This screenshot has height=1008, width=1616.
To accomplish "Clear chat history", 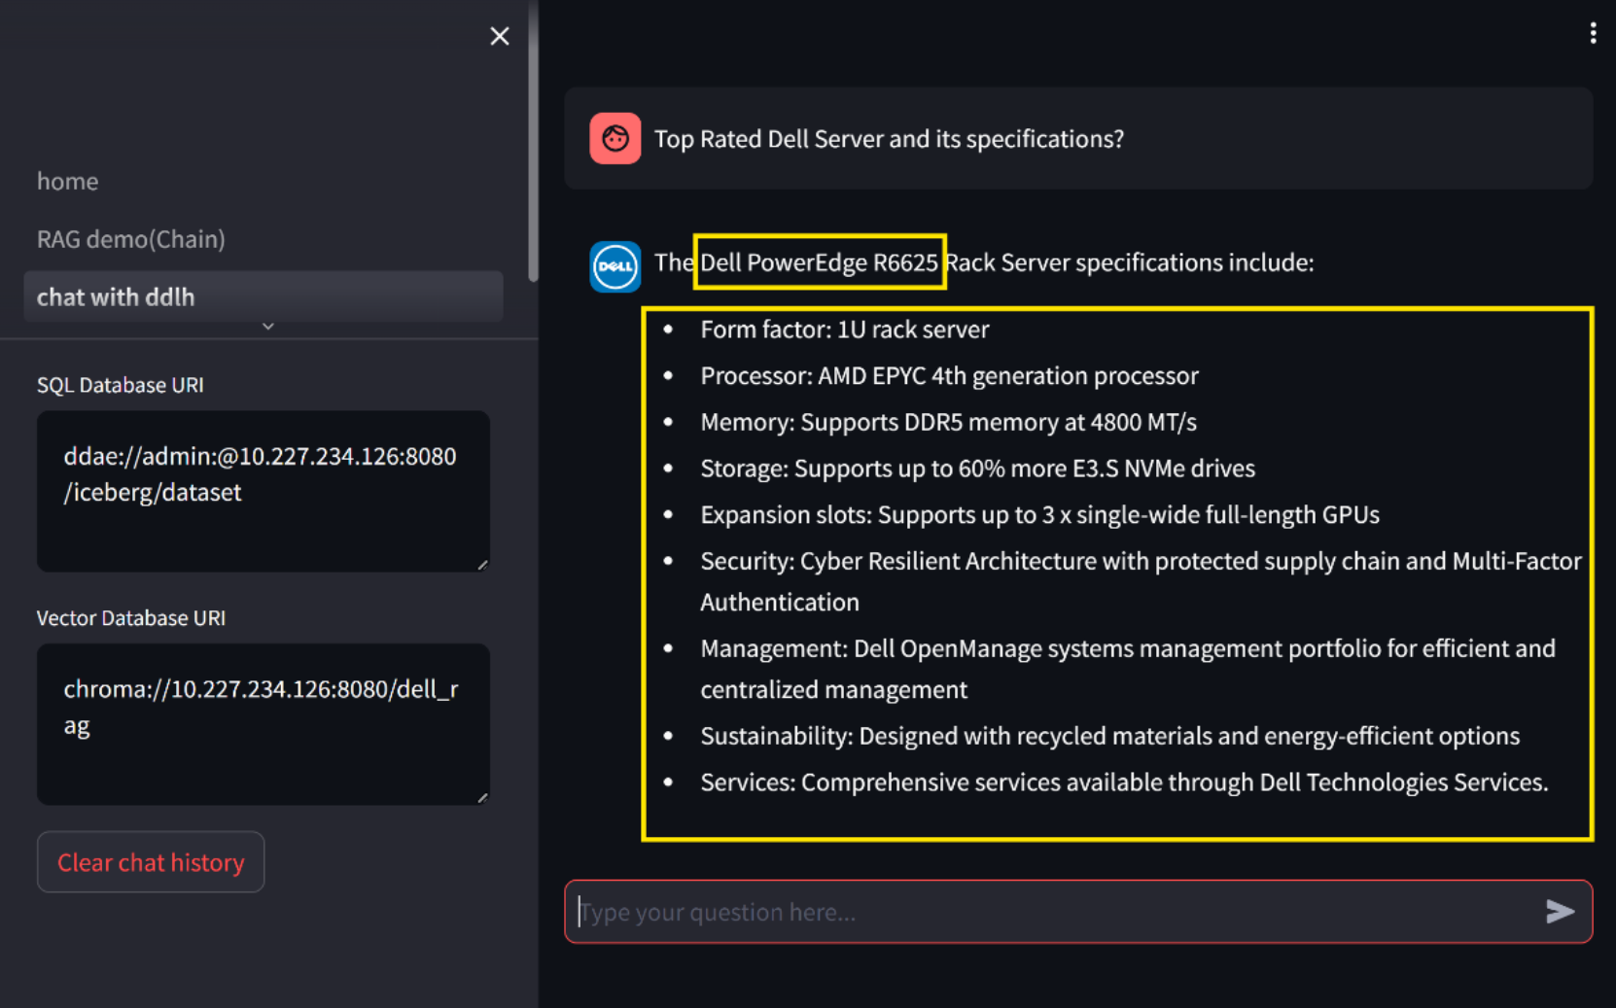I will point(151,862).
